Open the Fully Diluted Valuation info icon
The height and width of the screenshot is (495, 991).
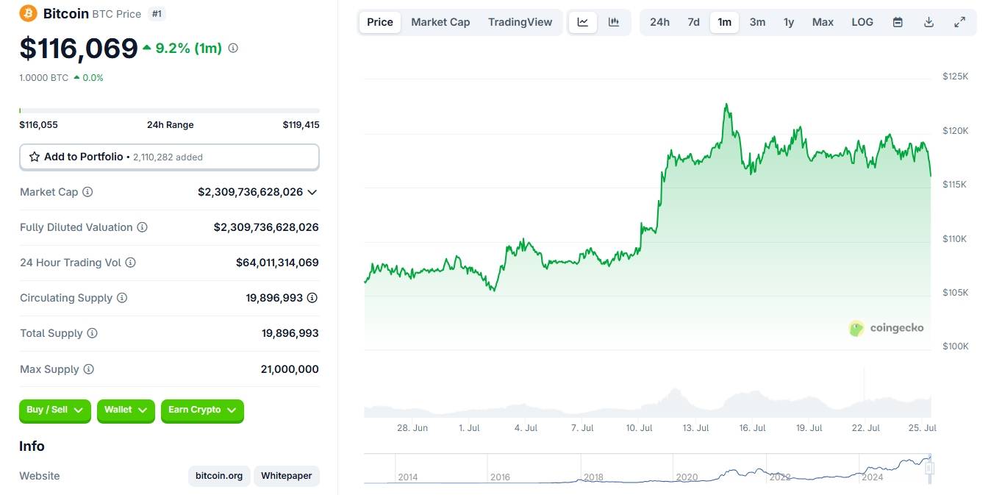coord(143,227)
